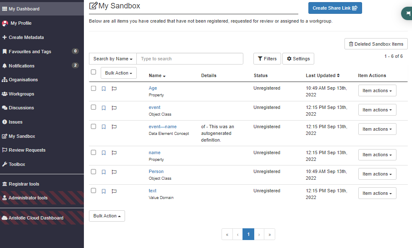Open the Person object class link
Image resolution: width=412 pixels, height=248 pixels.
pos(156,171)
